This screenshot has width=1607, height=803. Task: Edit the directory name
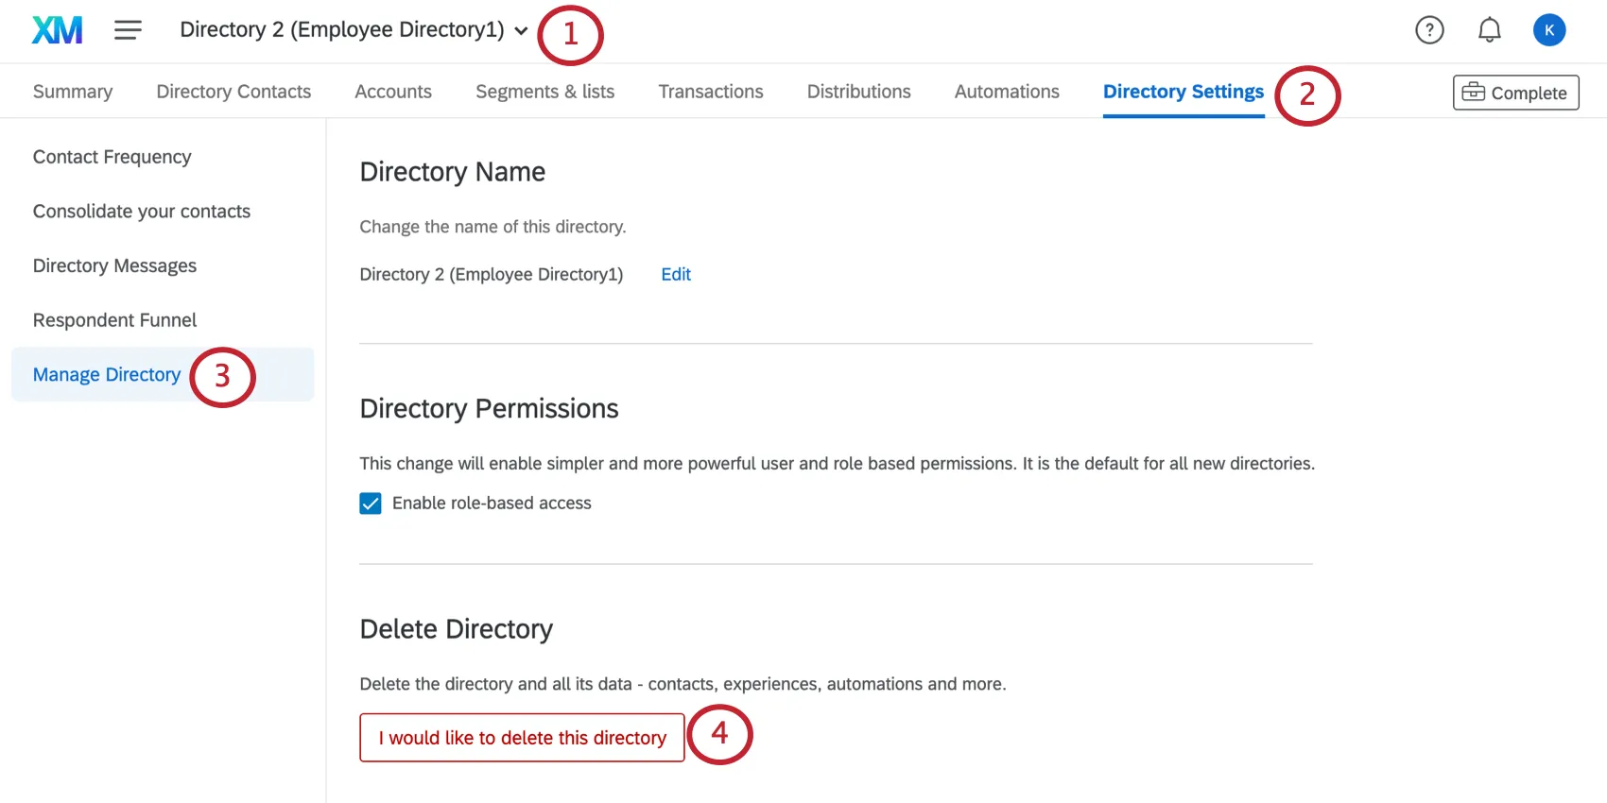pos(675,274)
